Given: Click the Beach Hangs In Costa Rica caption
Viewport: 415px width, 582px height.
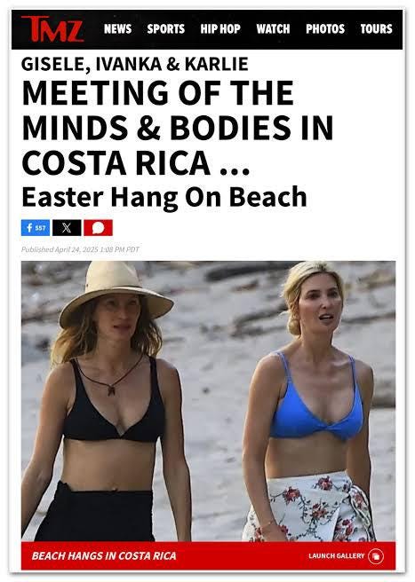Looking at the screenshot, I should pos(104,555).
